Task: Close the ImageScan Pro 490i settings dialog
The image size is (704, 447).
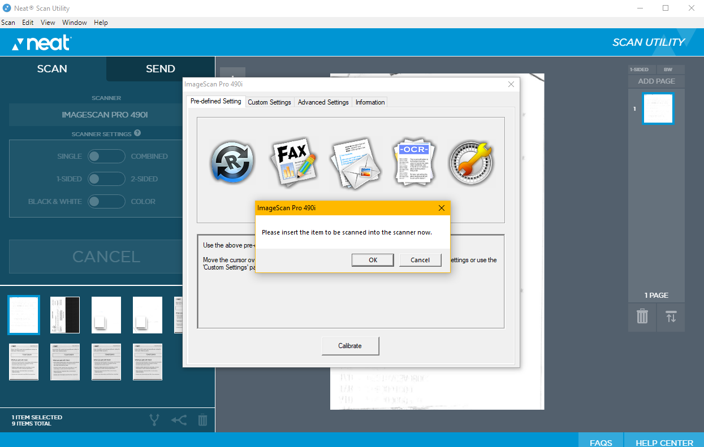Action: 511,84
